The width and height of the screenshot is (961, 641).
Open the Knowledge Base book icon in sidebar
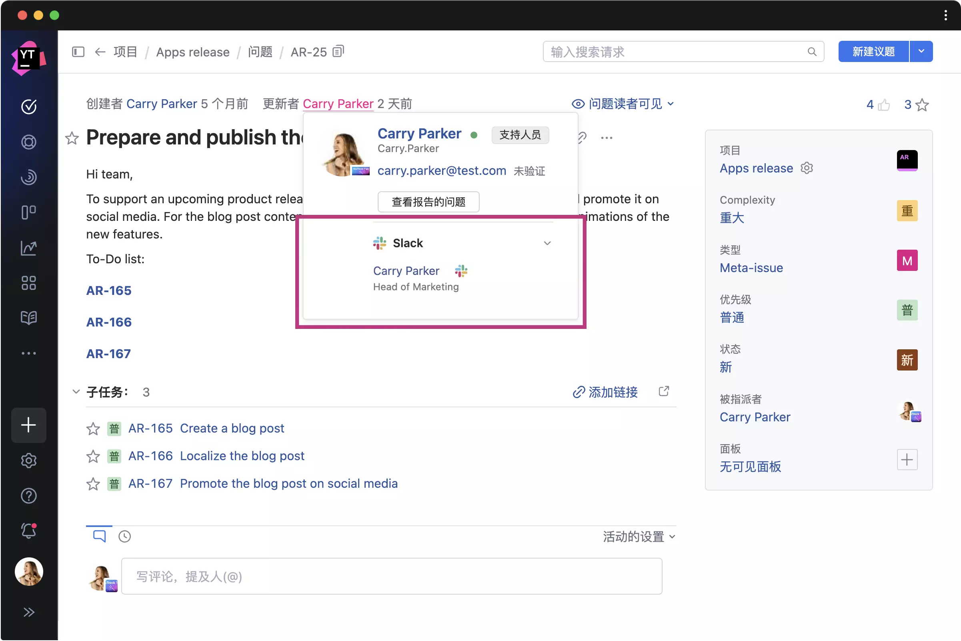29,318
